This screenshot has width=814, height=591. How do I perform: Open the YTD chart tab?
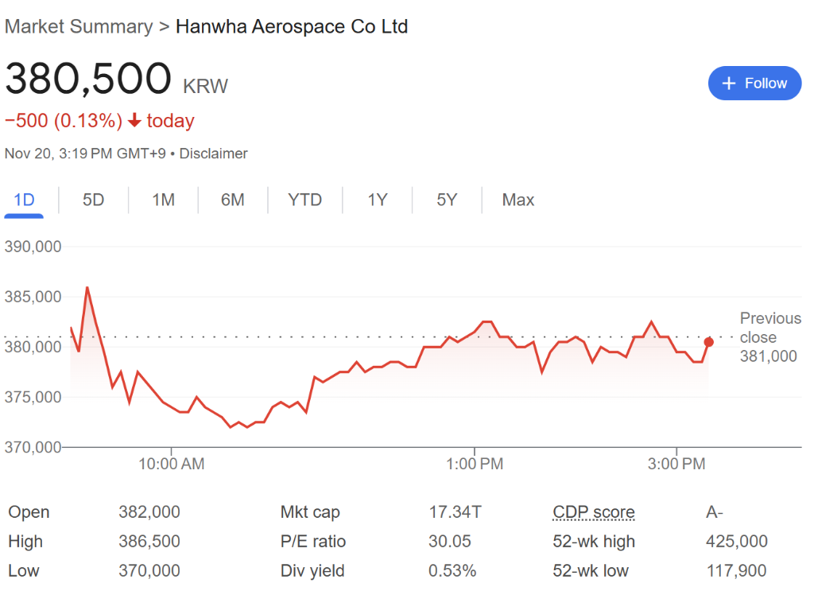[x=304, y=200]
